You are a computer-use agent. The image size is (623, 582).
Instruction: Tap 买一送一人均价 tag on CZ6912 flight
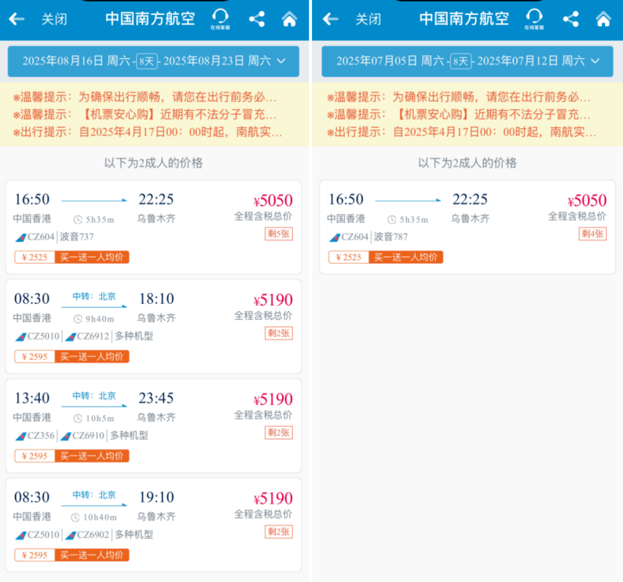(x=92, y=356)
